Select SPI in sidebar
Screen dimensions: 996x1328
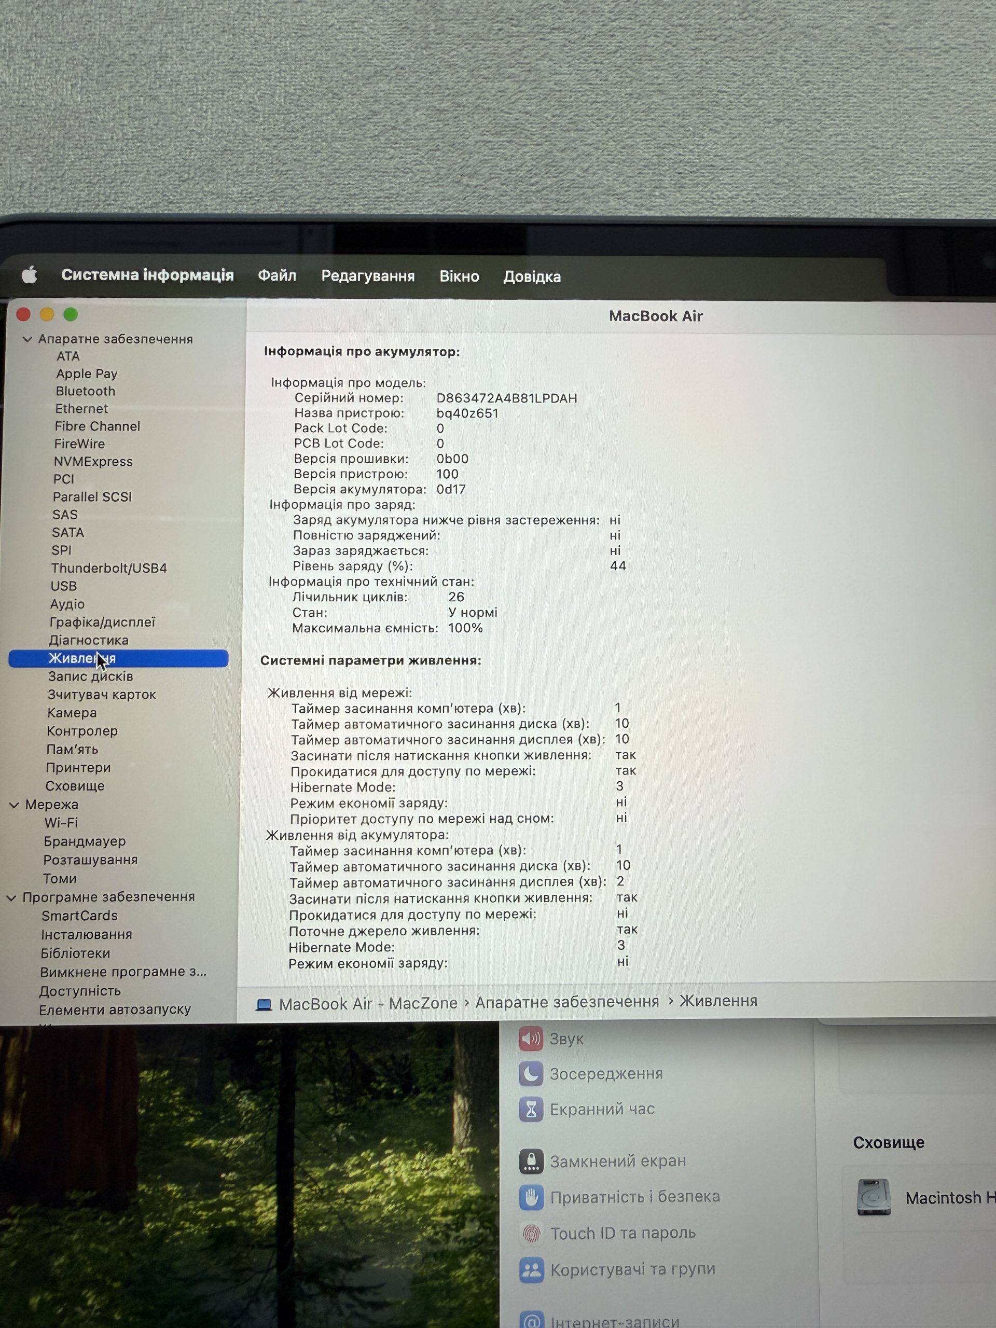pos(61,550)
